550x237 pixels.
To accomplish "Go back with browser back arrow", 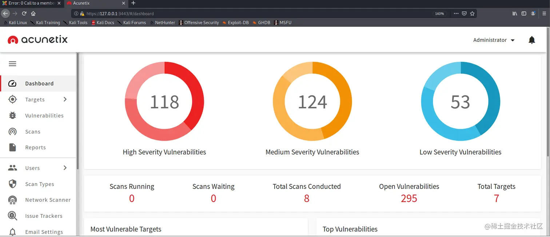I will pyautogui.click(x=5, y=13).
